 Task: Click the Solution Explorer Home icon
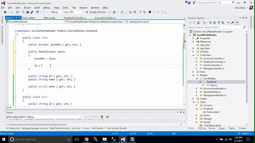(198, 23)
